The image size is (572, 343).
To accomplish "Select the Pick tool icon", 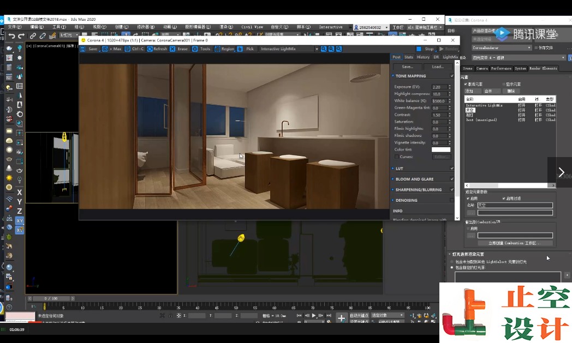I will tap(240, 49).
